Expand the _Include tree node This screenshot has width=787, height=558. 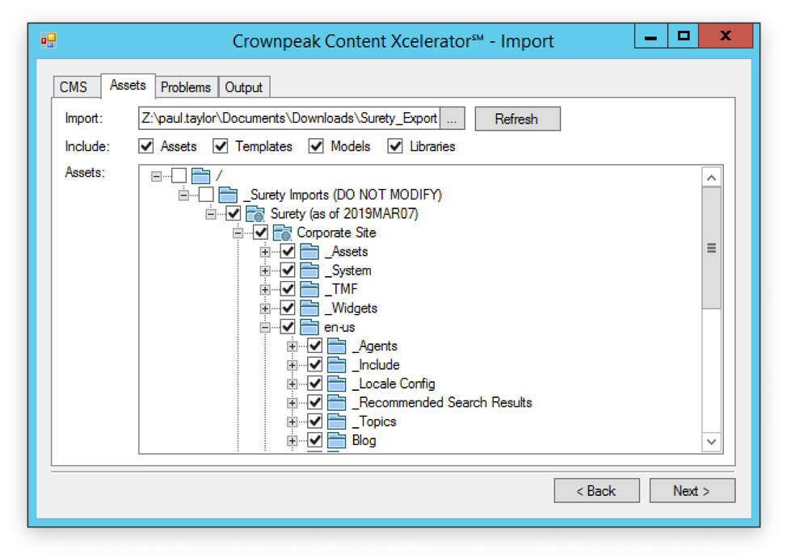[x=292, y=365]
